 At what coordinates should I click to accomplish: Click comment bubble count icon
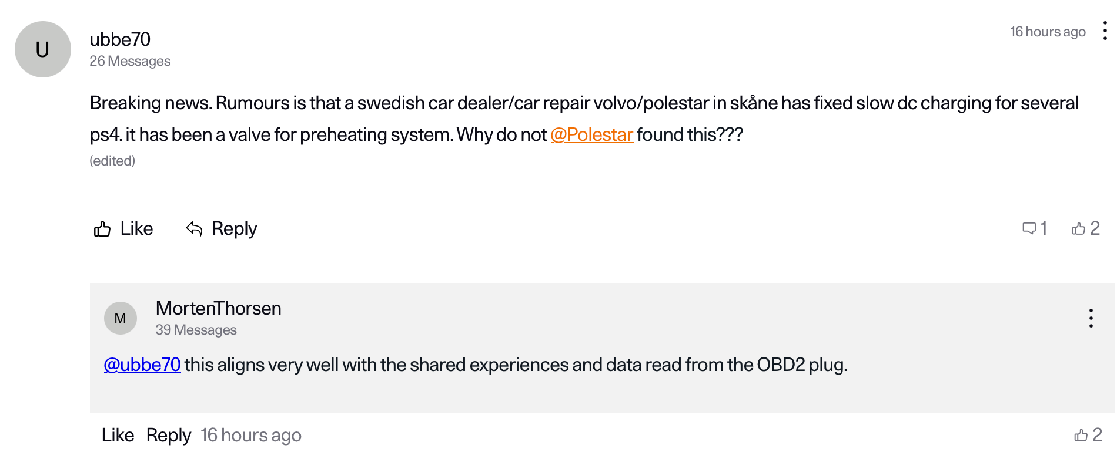[x=1029, y=228]
